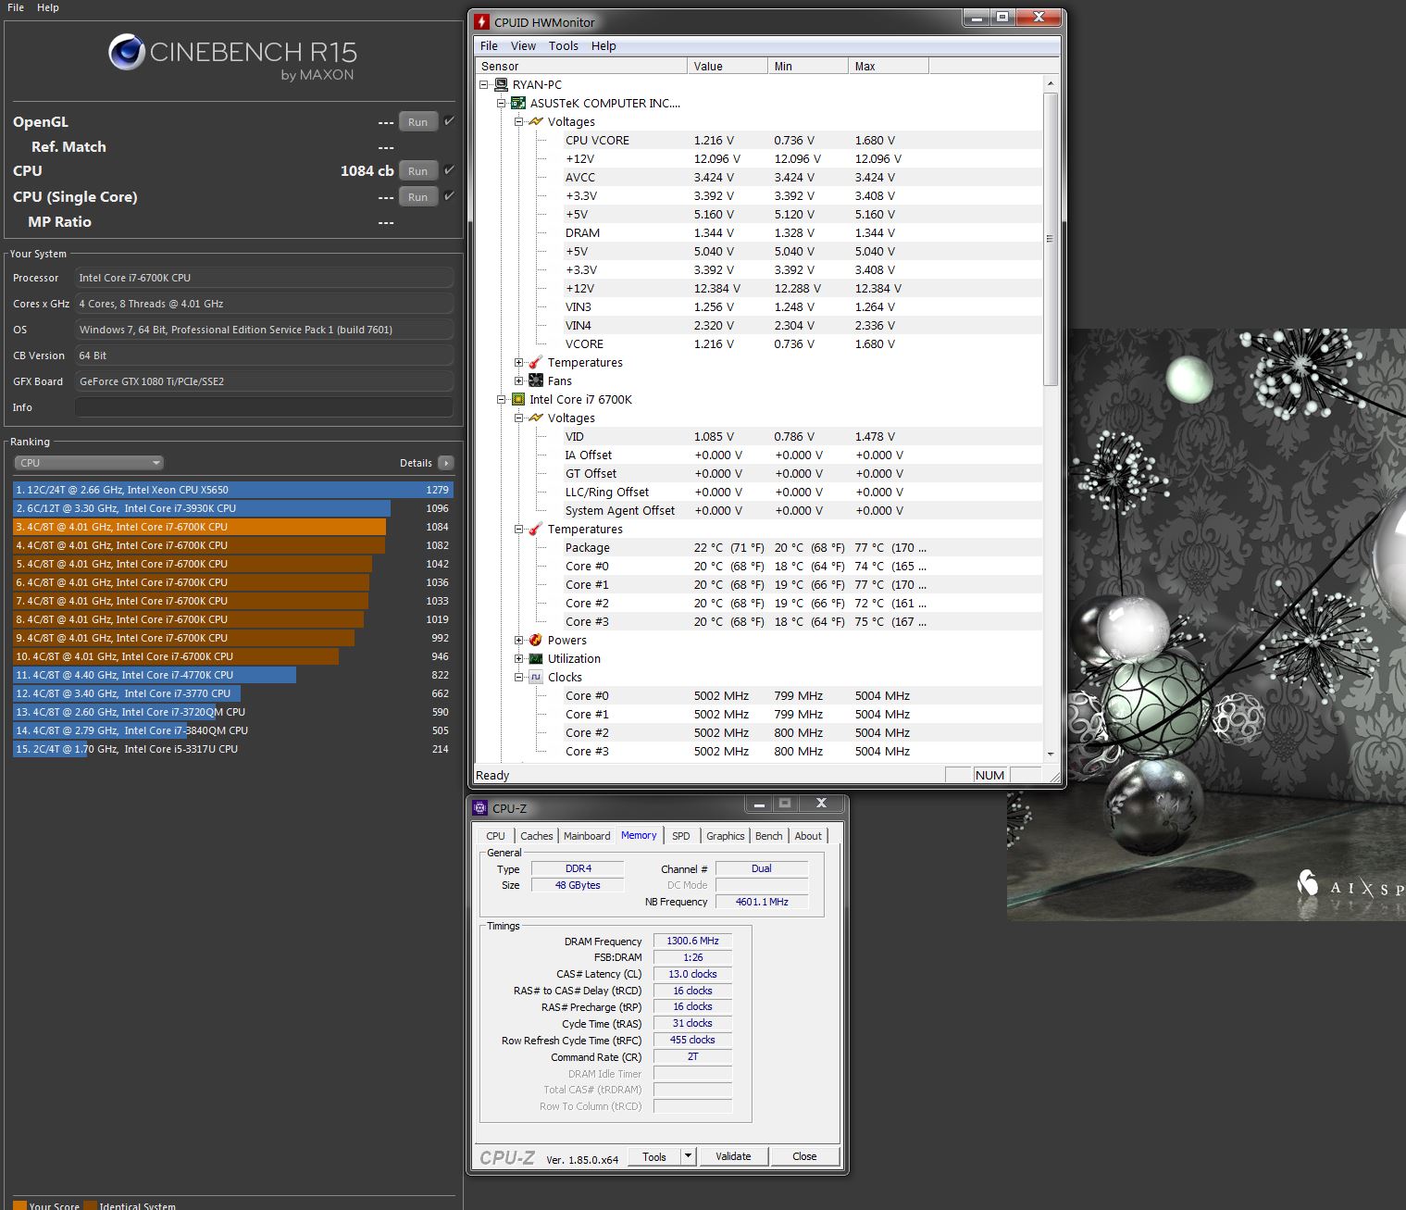Open Cinebench Help menu
The height and width of the screenshot is (1210, 1406).
pyautogui.click(x=48, y=7)
